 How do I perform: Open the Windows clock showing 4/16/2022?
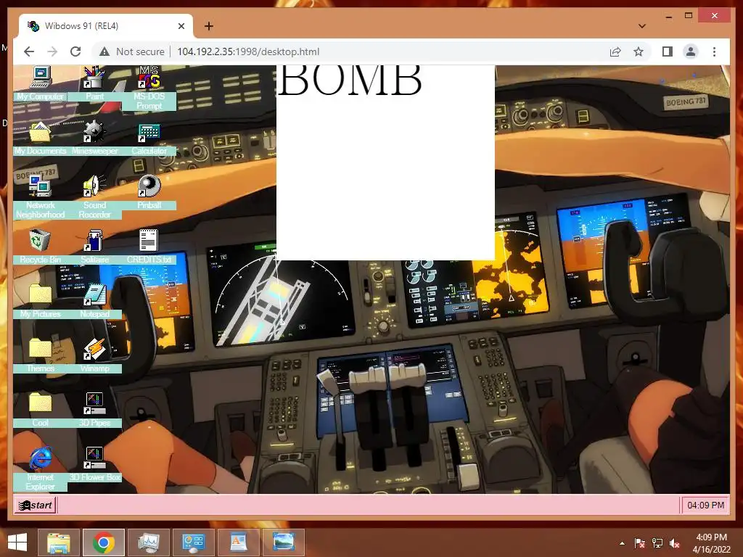point(711,543)
